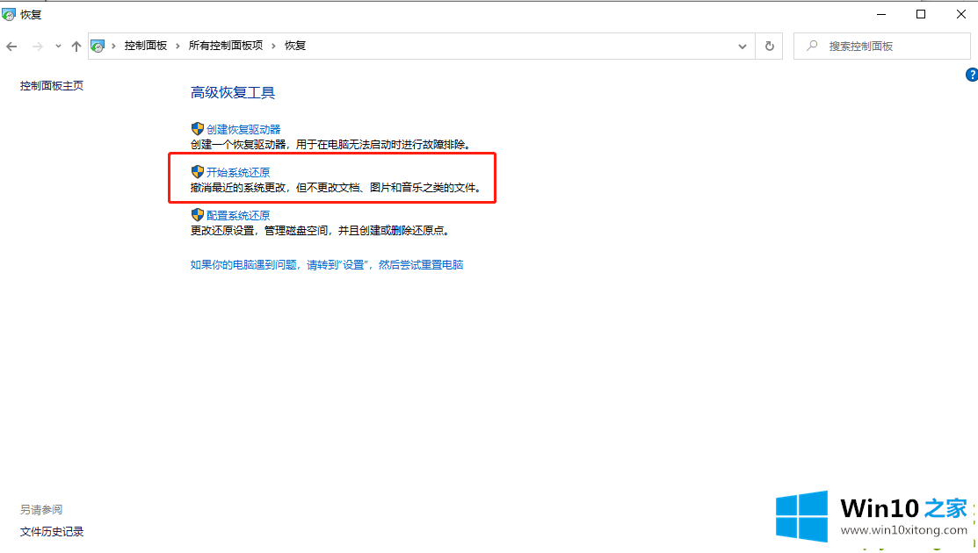This screenshot has height=553, width=978.
Task: Open the 开始系统还原 link
Action: [x=237, y=172]
